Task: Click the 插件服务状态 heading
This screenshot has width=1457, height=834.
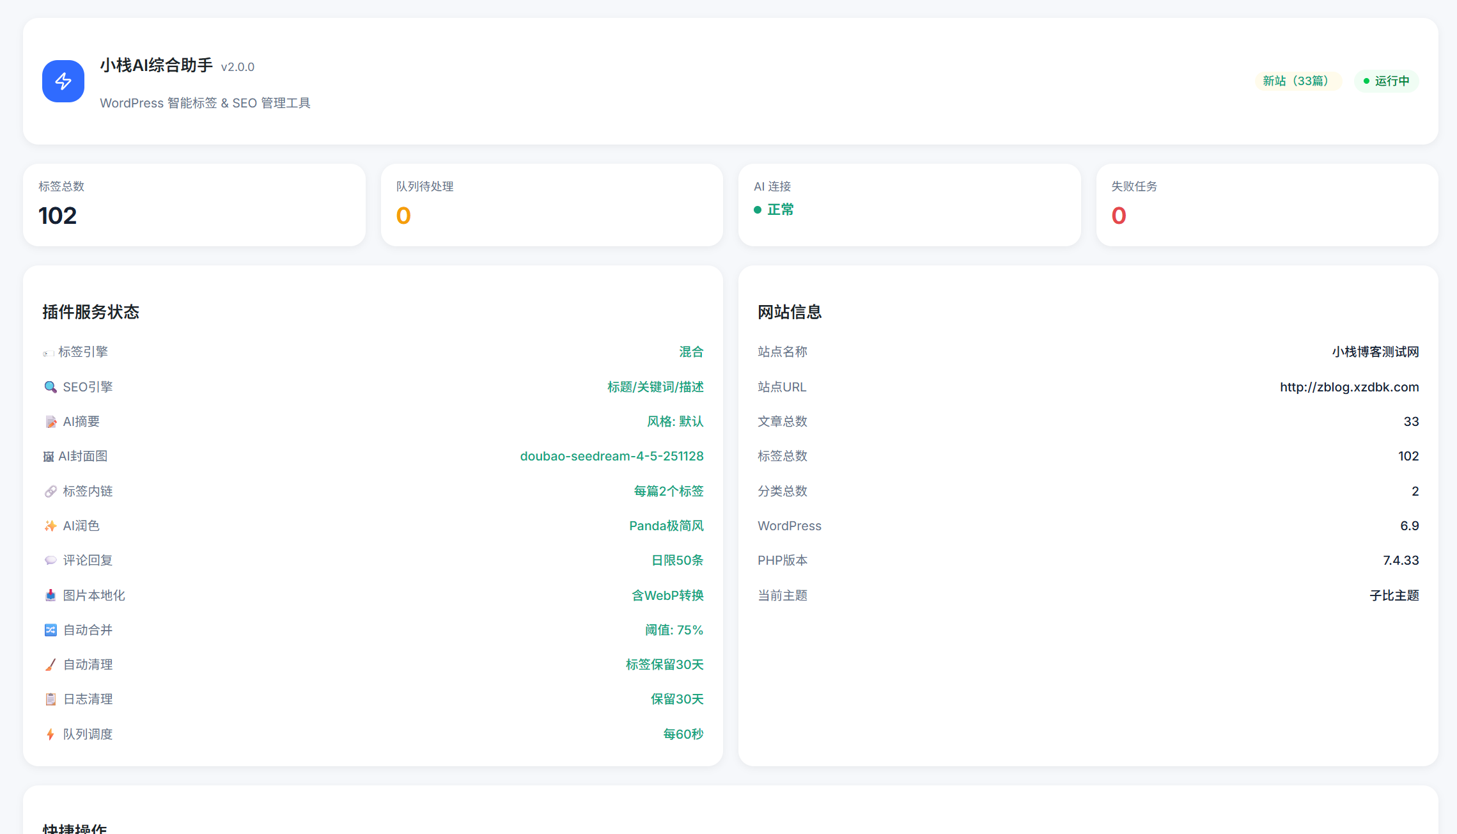Action: point(91,312)
